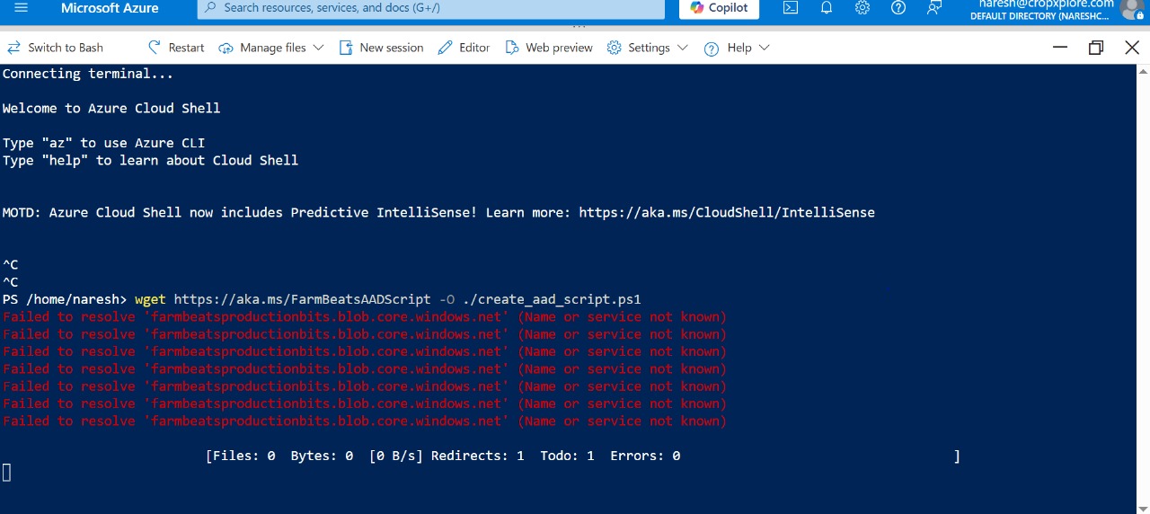Viewport: 1150px width, 514px height.
Task: Click the last Failed to resolve error line
Action: coord(365,421)
